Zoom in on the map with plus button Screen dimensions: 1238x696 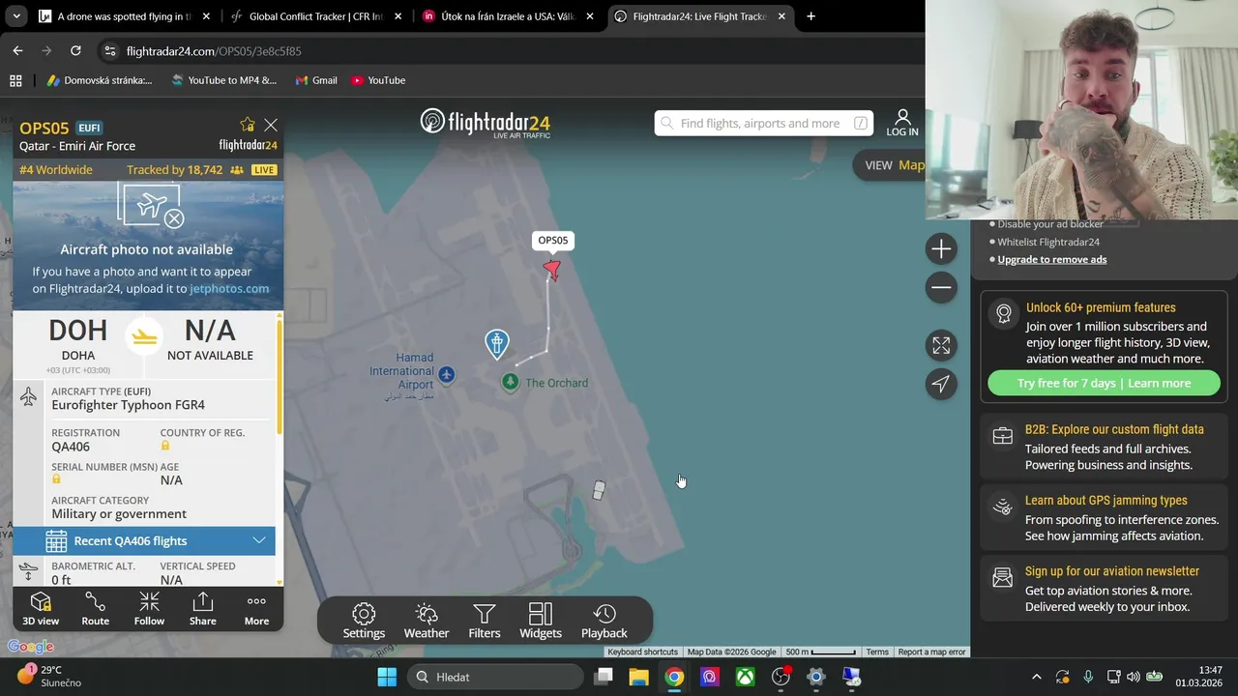(x=941, y=249)
